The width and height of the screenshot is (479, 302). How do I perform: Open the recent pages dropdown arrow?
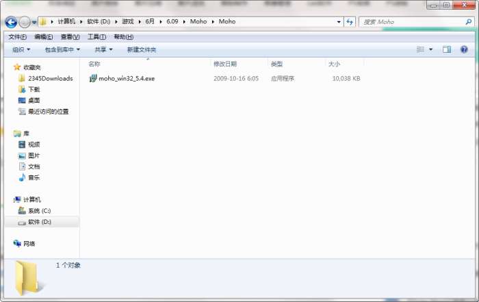(x=34, y=23)
